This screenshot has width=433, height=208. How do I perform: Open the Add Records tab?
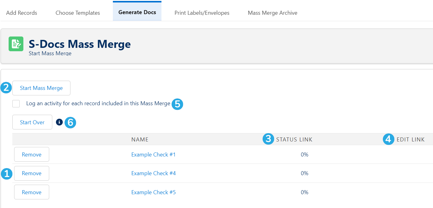(x=22, y=13)
